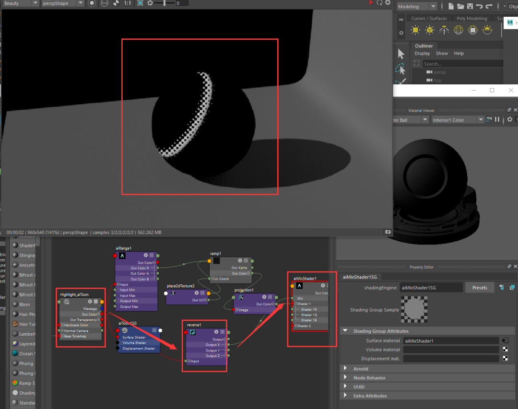Click the undo arrow icon

point(479,6)
